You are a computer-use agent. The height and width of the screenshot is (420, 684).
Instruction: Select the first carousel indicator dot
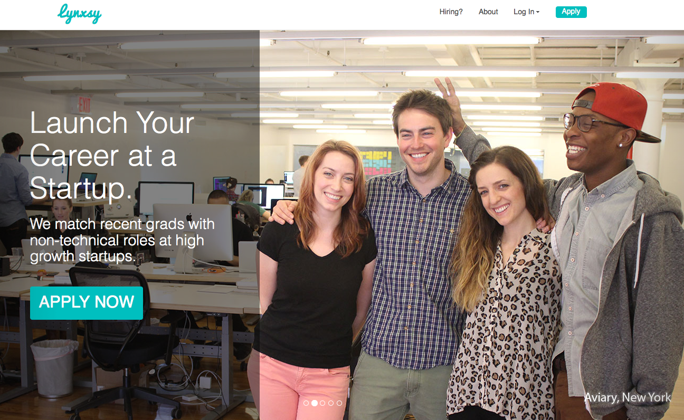pos(306,403)
